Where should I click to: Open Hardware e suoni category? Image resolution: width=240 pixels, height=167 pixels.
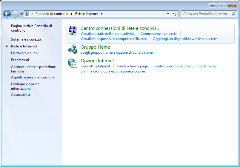tap(25, 53)
